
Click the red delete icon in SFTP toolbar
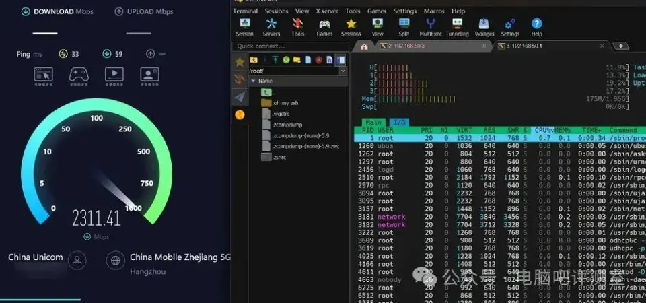[318, 60]
